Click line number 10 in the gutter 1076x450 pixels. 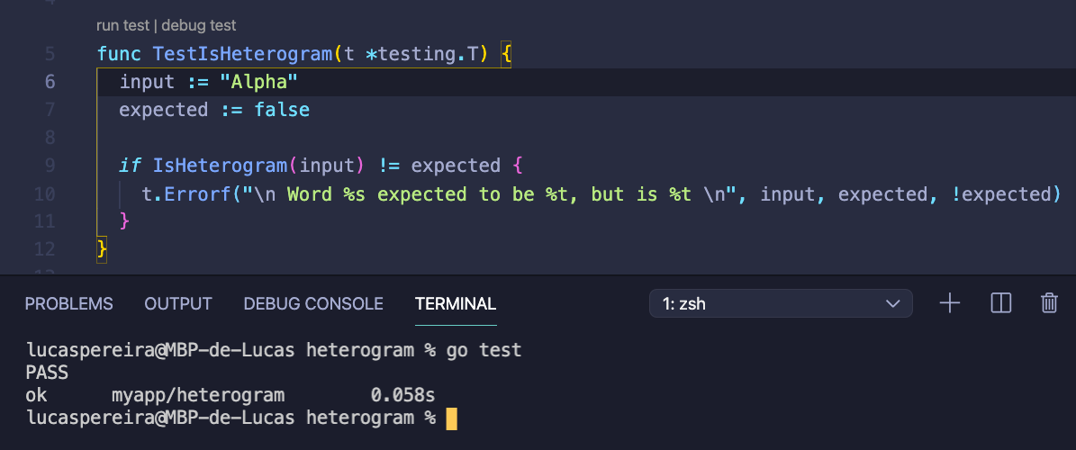pos(45,194)
